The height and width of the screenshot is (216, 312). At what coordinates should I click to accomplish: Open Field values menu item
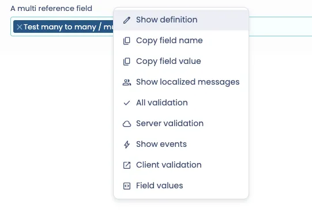coord(181,186)
